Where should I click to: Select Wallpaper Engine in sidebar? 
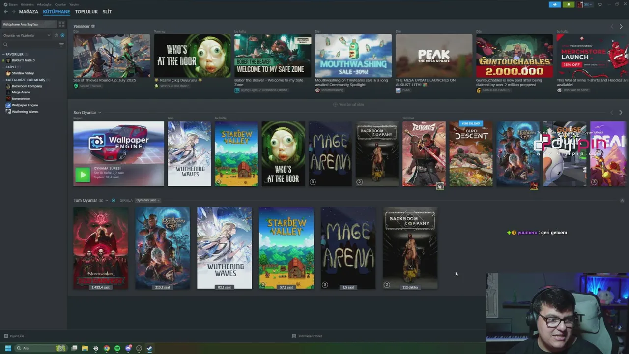(x=25, y=105)
